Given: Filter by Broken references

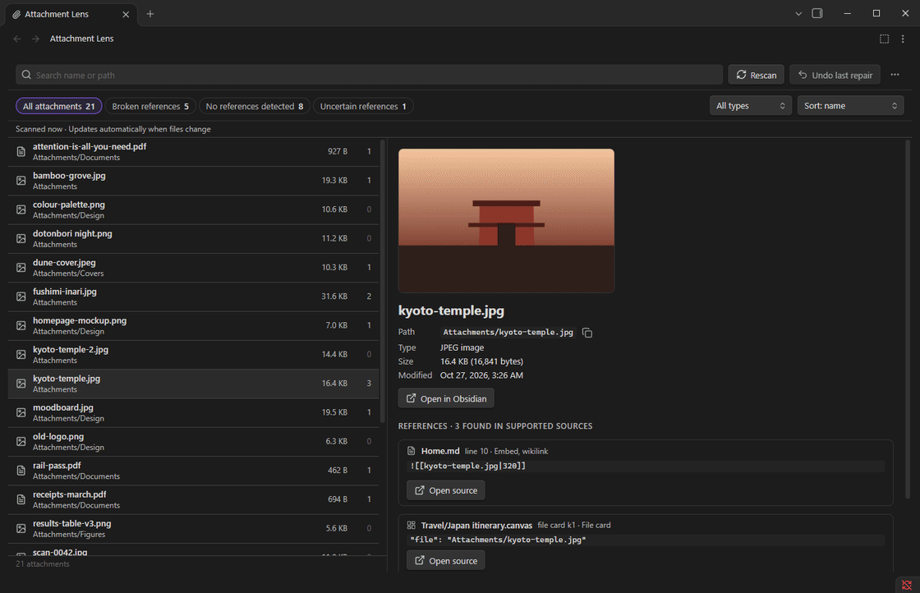Looking at the screenshot, I should (150, 106).
